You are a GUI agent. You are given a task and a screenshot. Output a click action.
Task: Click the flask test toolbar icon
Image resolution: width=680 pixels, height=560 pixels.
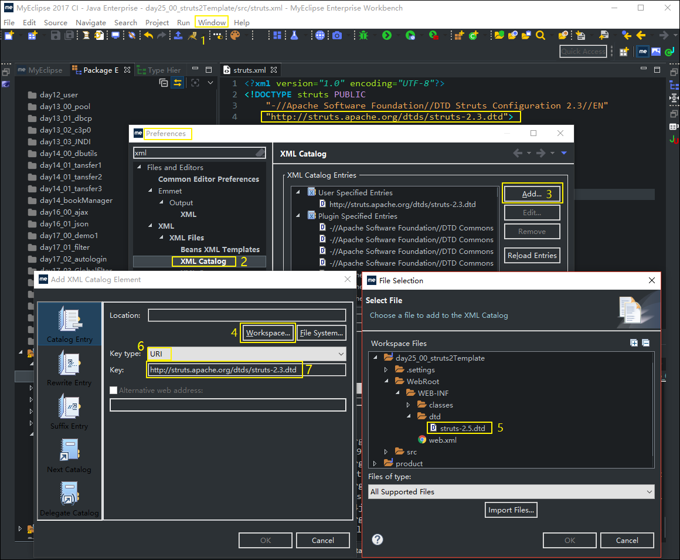click(x=294, y=36)
